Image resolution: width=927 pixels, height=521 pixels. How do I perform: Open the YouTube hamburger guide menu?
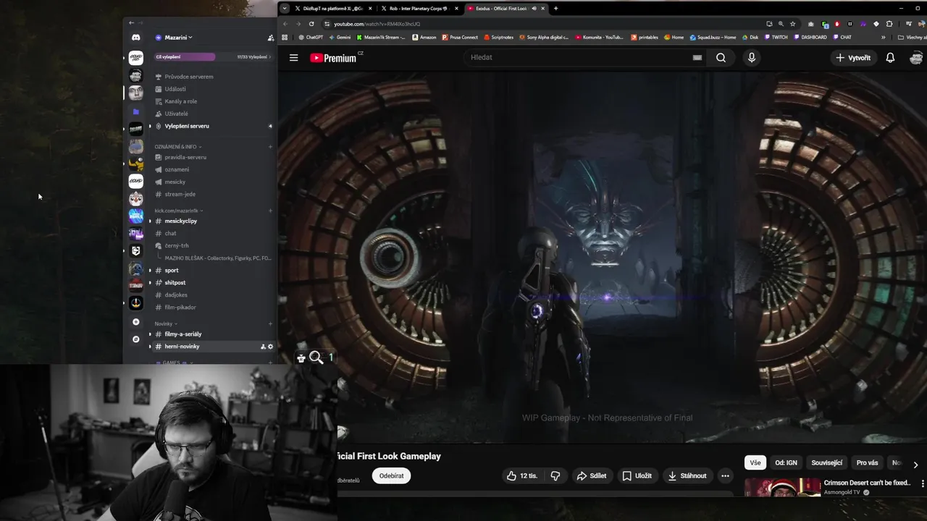coord(293,57)
